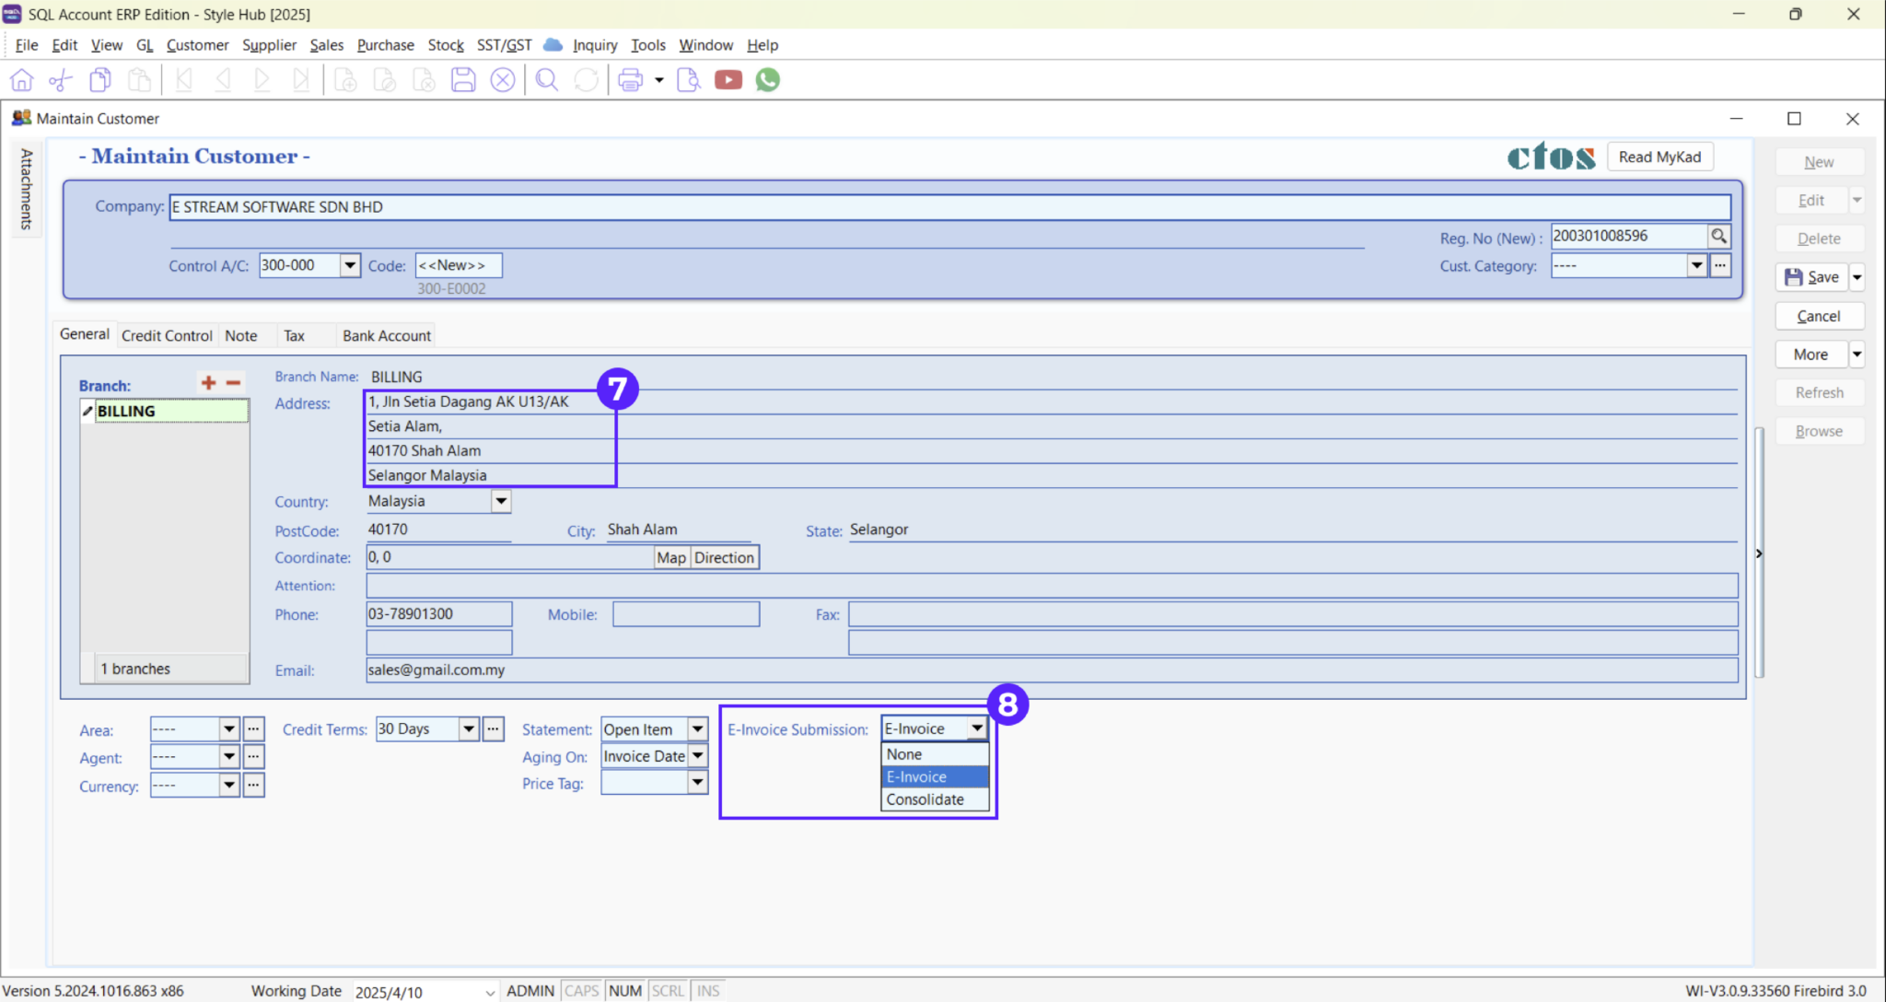Select the Home toolbar icon
Image resolution: width=1886 pixels, height=1002 pixels.
click(21, 80)
